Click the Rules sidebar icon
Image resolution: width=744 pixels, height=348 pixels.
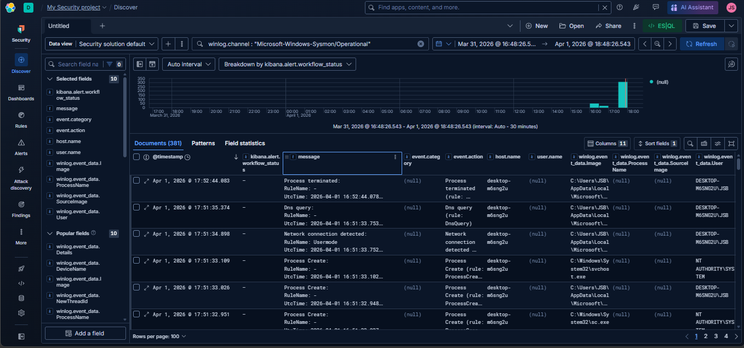pyautogui.click(x=21, y=119)
